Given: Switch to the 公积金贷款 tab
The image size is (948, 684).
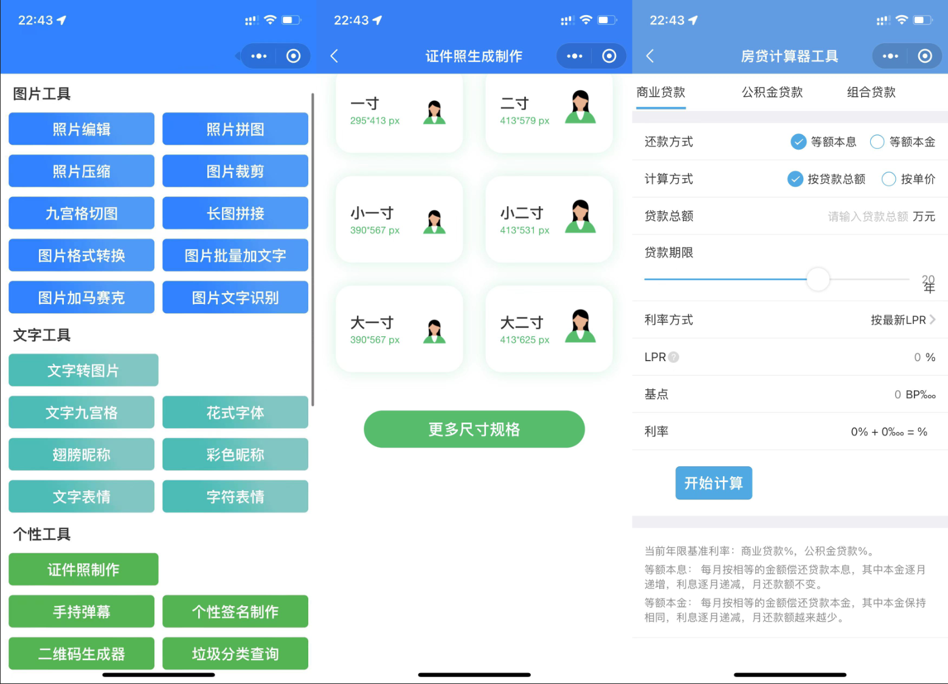Looking at the screenshot, I should 772,92.
